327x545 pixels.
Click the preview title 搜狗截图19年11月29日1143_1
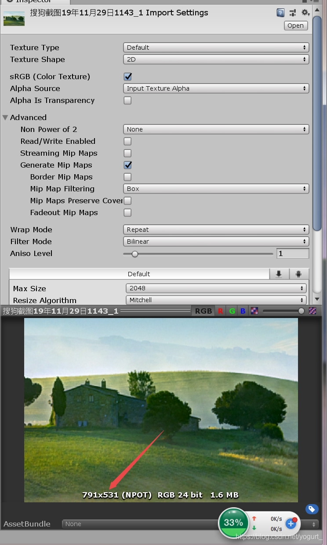[x=61, y=311]
